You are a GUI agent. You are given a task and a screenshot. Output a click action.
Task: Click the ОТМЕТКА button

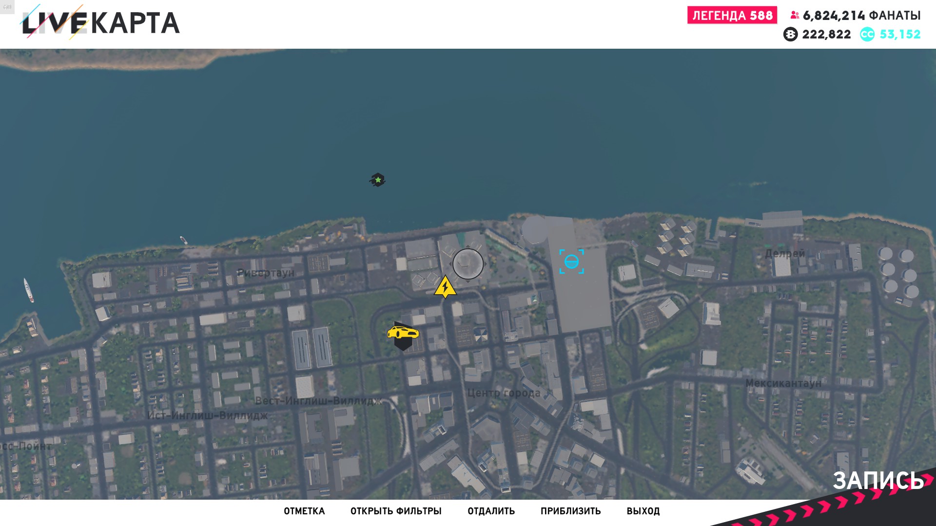pyautogui.click(x=304, y=511)
